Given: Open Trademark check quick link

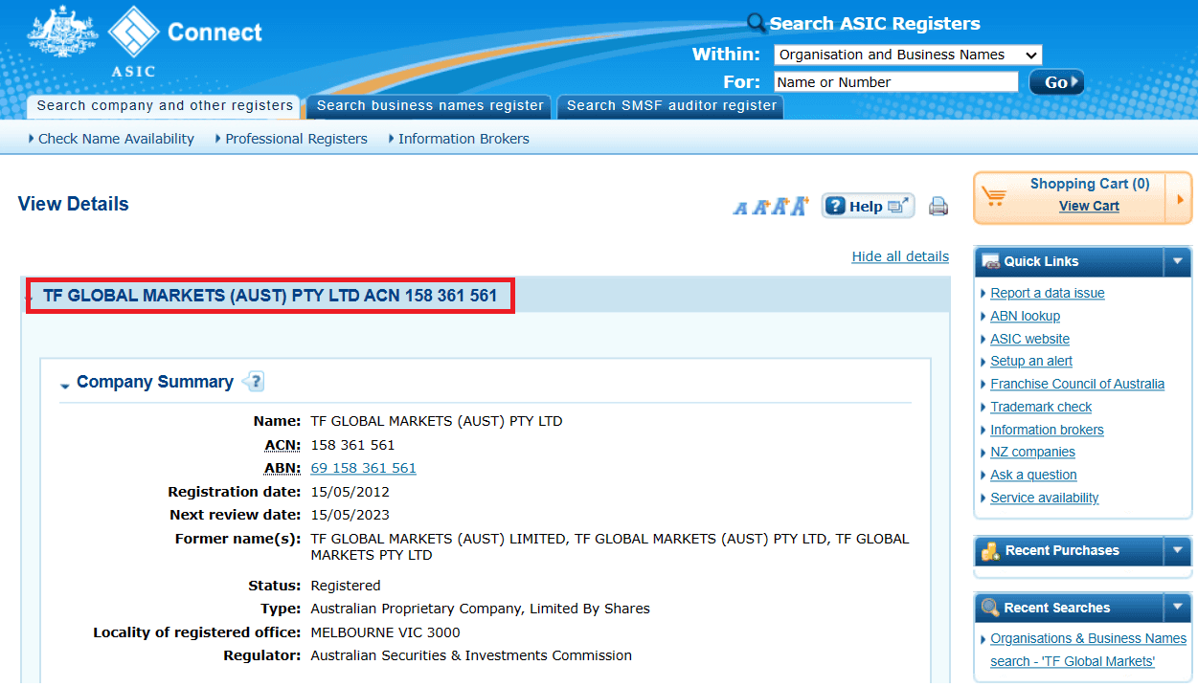Looking at the screenshot, I should point(1041,407).
